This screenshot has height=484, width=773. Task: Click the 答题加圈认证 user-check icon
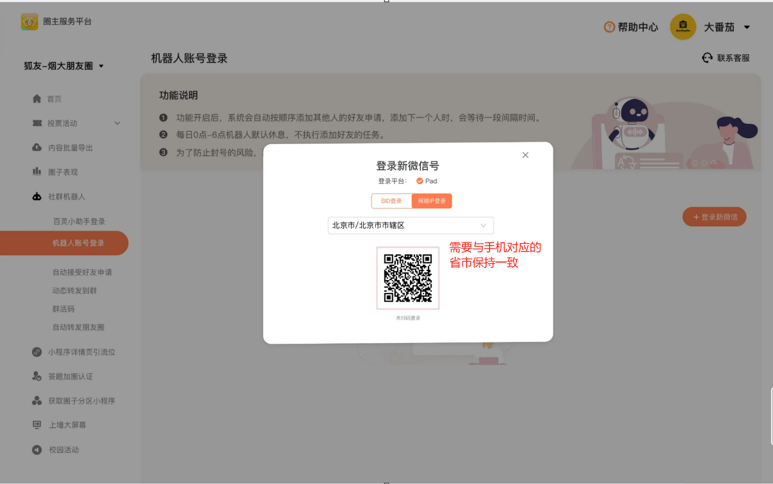click(x=37, y=376)
